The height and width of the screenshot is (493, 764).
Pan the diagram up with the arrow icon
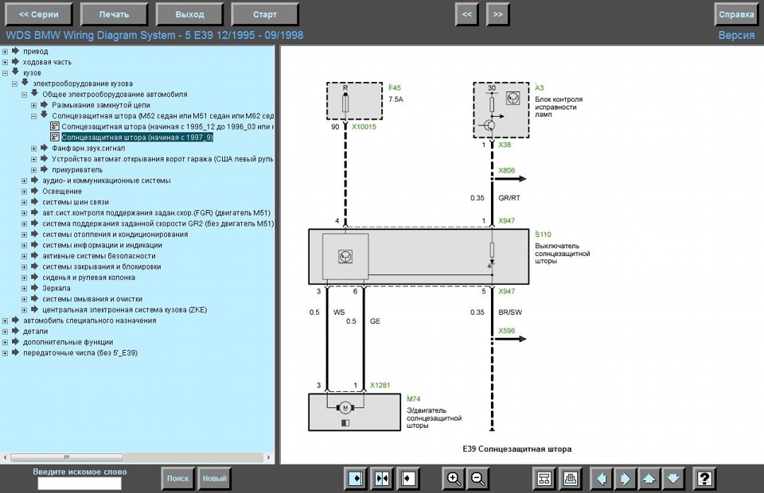pos(649,479)
